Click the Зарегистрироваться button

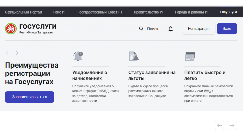(x=30, y=97)
